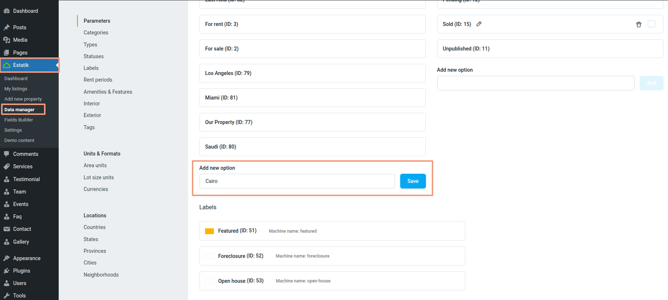Click the pencil edit icon beside Sold
The height and width of the screenshot is (300, 668).
pyautogui.click(x=479, y=24)
